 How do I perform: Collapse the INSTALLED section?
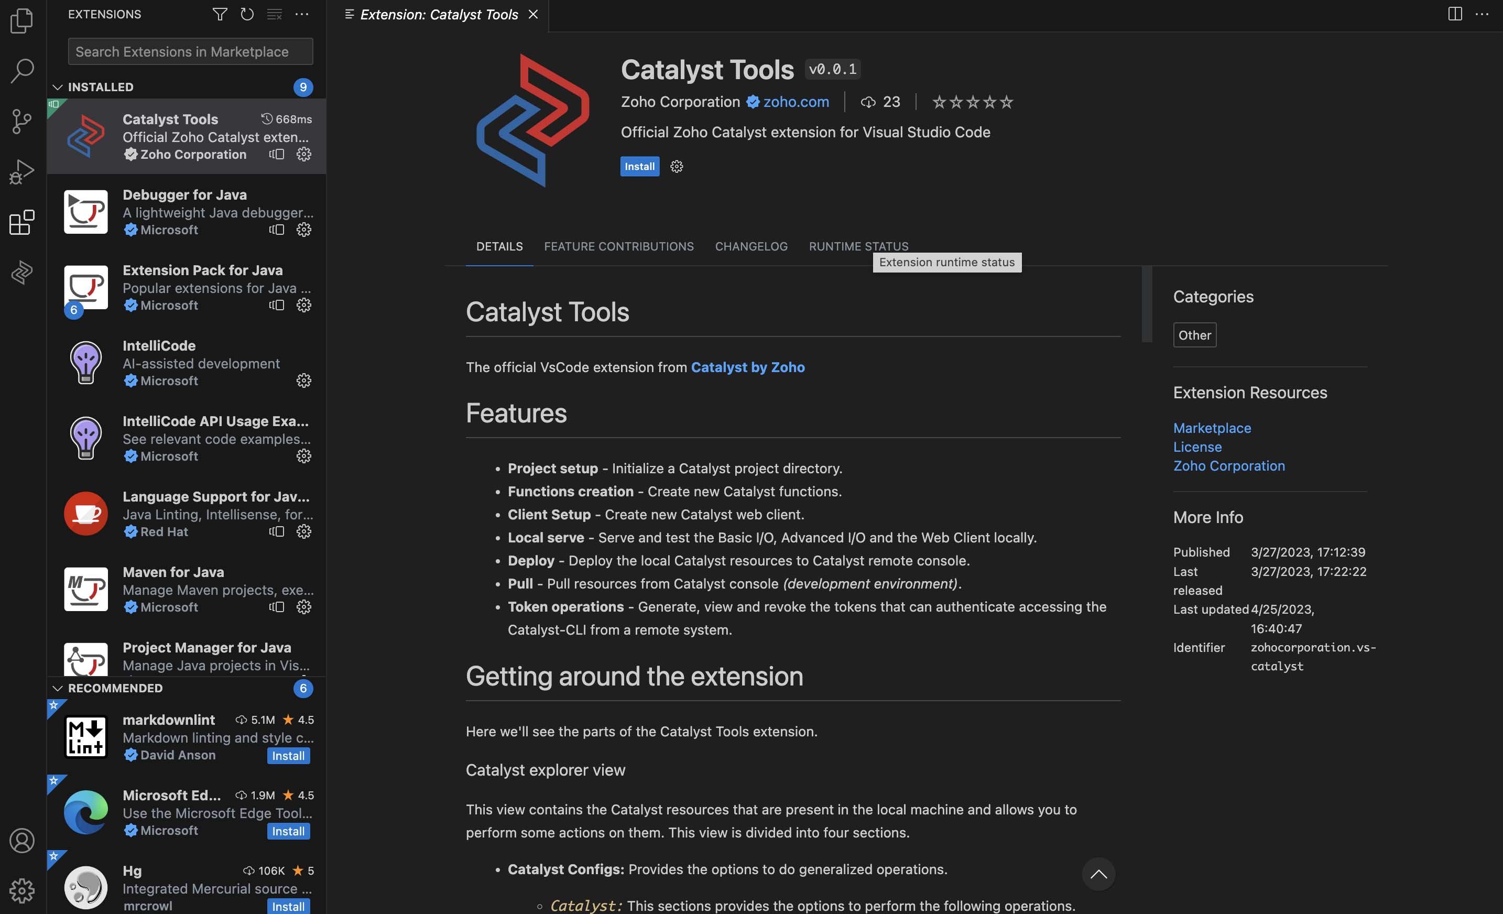click(x=57, y=86)
